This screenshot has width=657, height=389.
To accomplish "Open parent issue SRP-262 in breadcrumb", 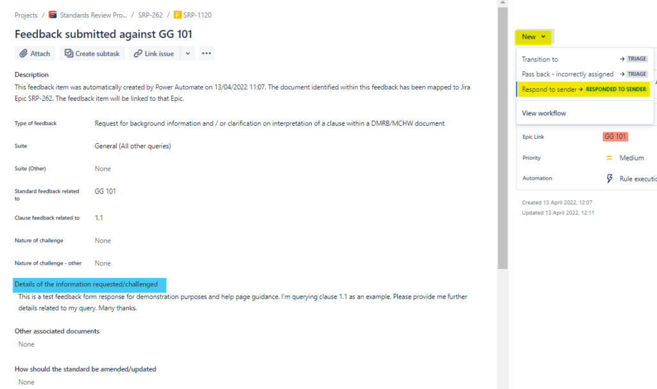I will point(150,15).
